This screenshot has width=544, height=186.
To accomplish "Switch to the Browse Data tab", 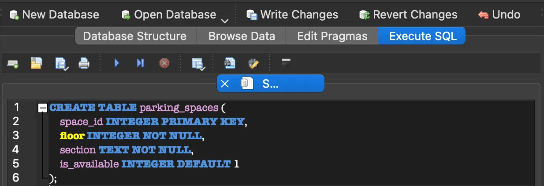I will click(242, 36).
